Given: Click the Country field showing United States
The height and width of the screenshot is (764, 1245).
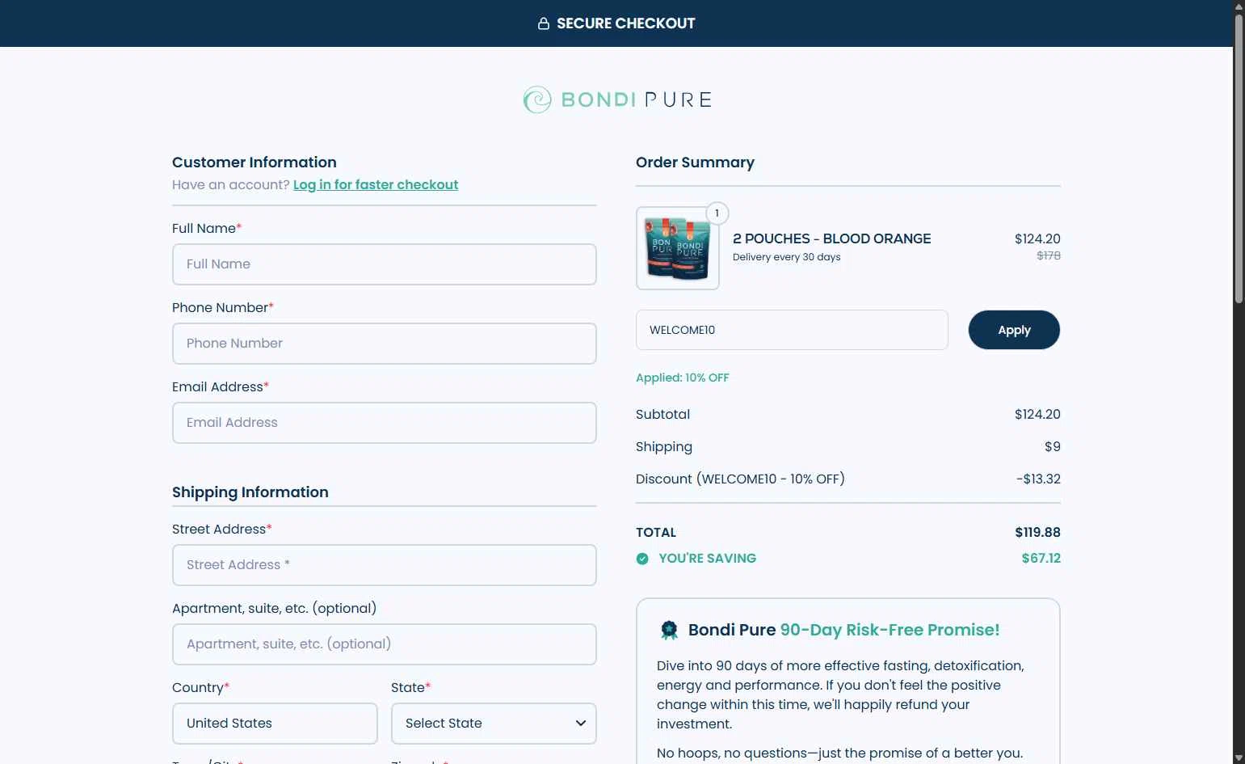Looking at the screenshot, I should pyautogui.click(x=275, y=724).
